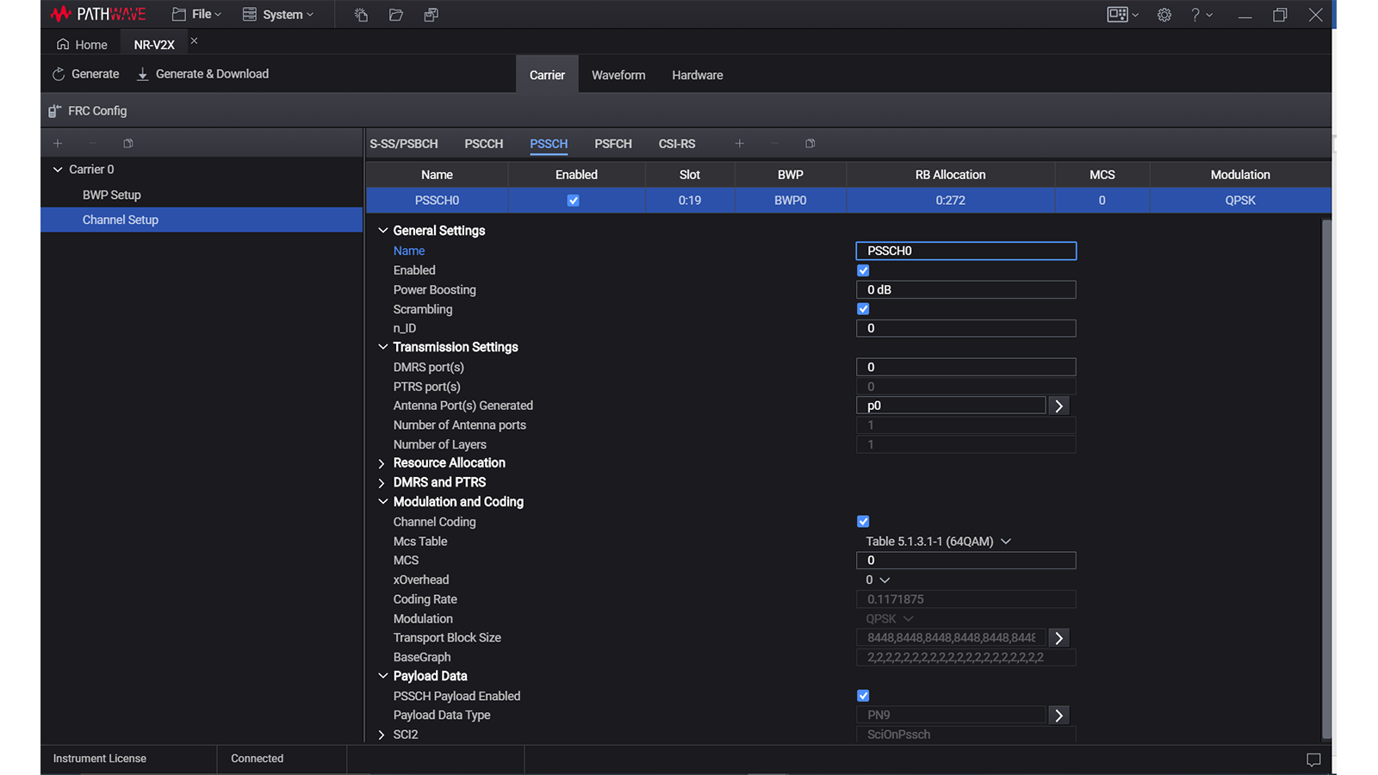
Task: Expand the Resource Allocation section
Action: (x=382, y=463)
